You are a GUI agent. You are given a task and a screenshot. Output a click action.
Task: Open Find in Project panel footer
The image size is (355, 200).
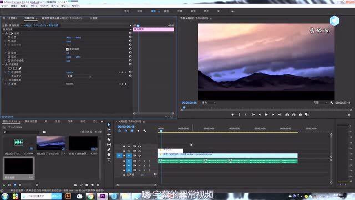coord(81,185)
